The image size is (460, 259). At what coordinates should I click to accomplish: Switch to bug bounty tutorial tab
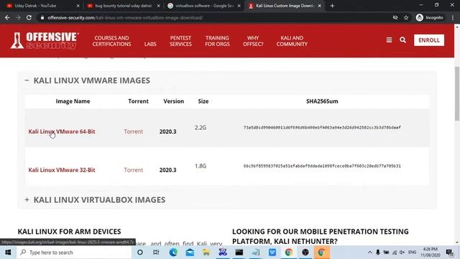(123, 6)
